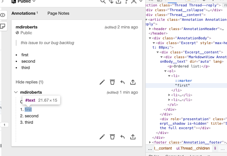Delete the reply using its trash icon
The image size is (227, 156).
[x=112, y=137]
